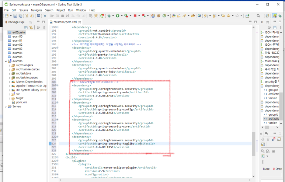Open the Navigate menu
285x182 pixels.
point(37,10)
